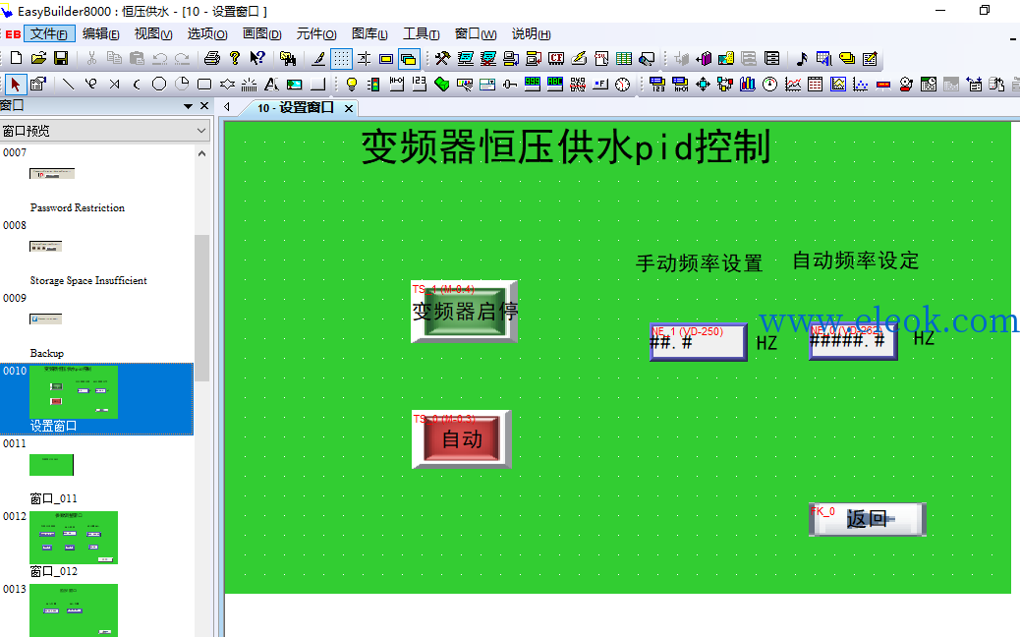Close the 窗口 side panel

click(x=204, y=105)
